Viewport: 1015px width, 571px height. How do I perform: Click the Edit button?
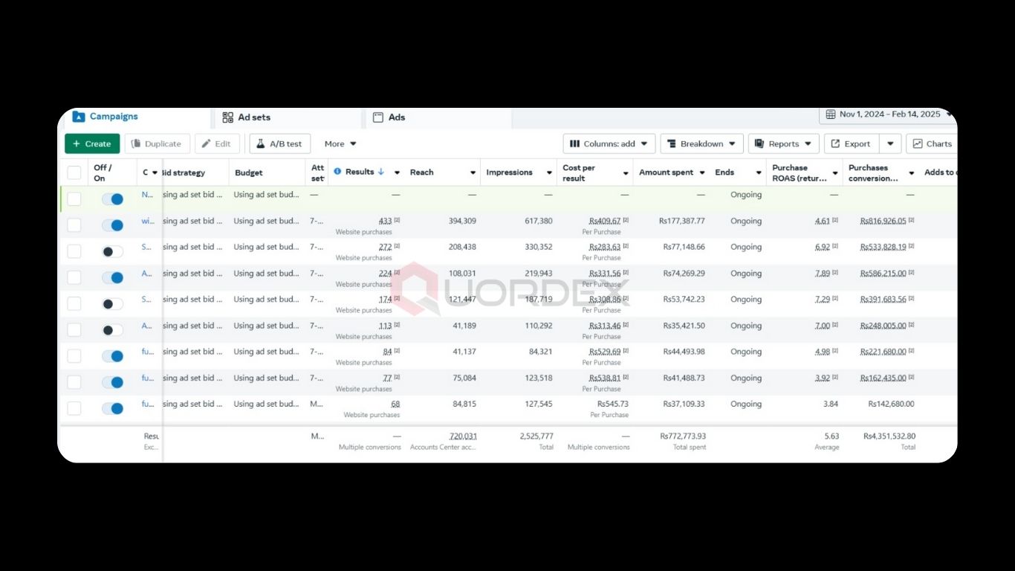pos(216,143)
